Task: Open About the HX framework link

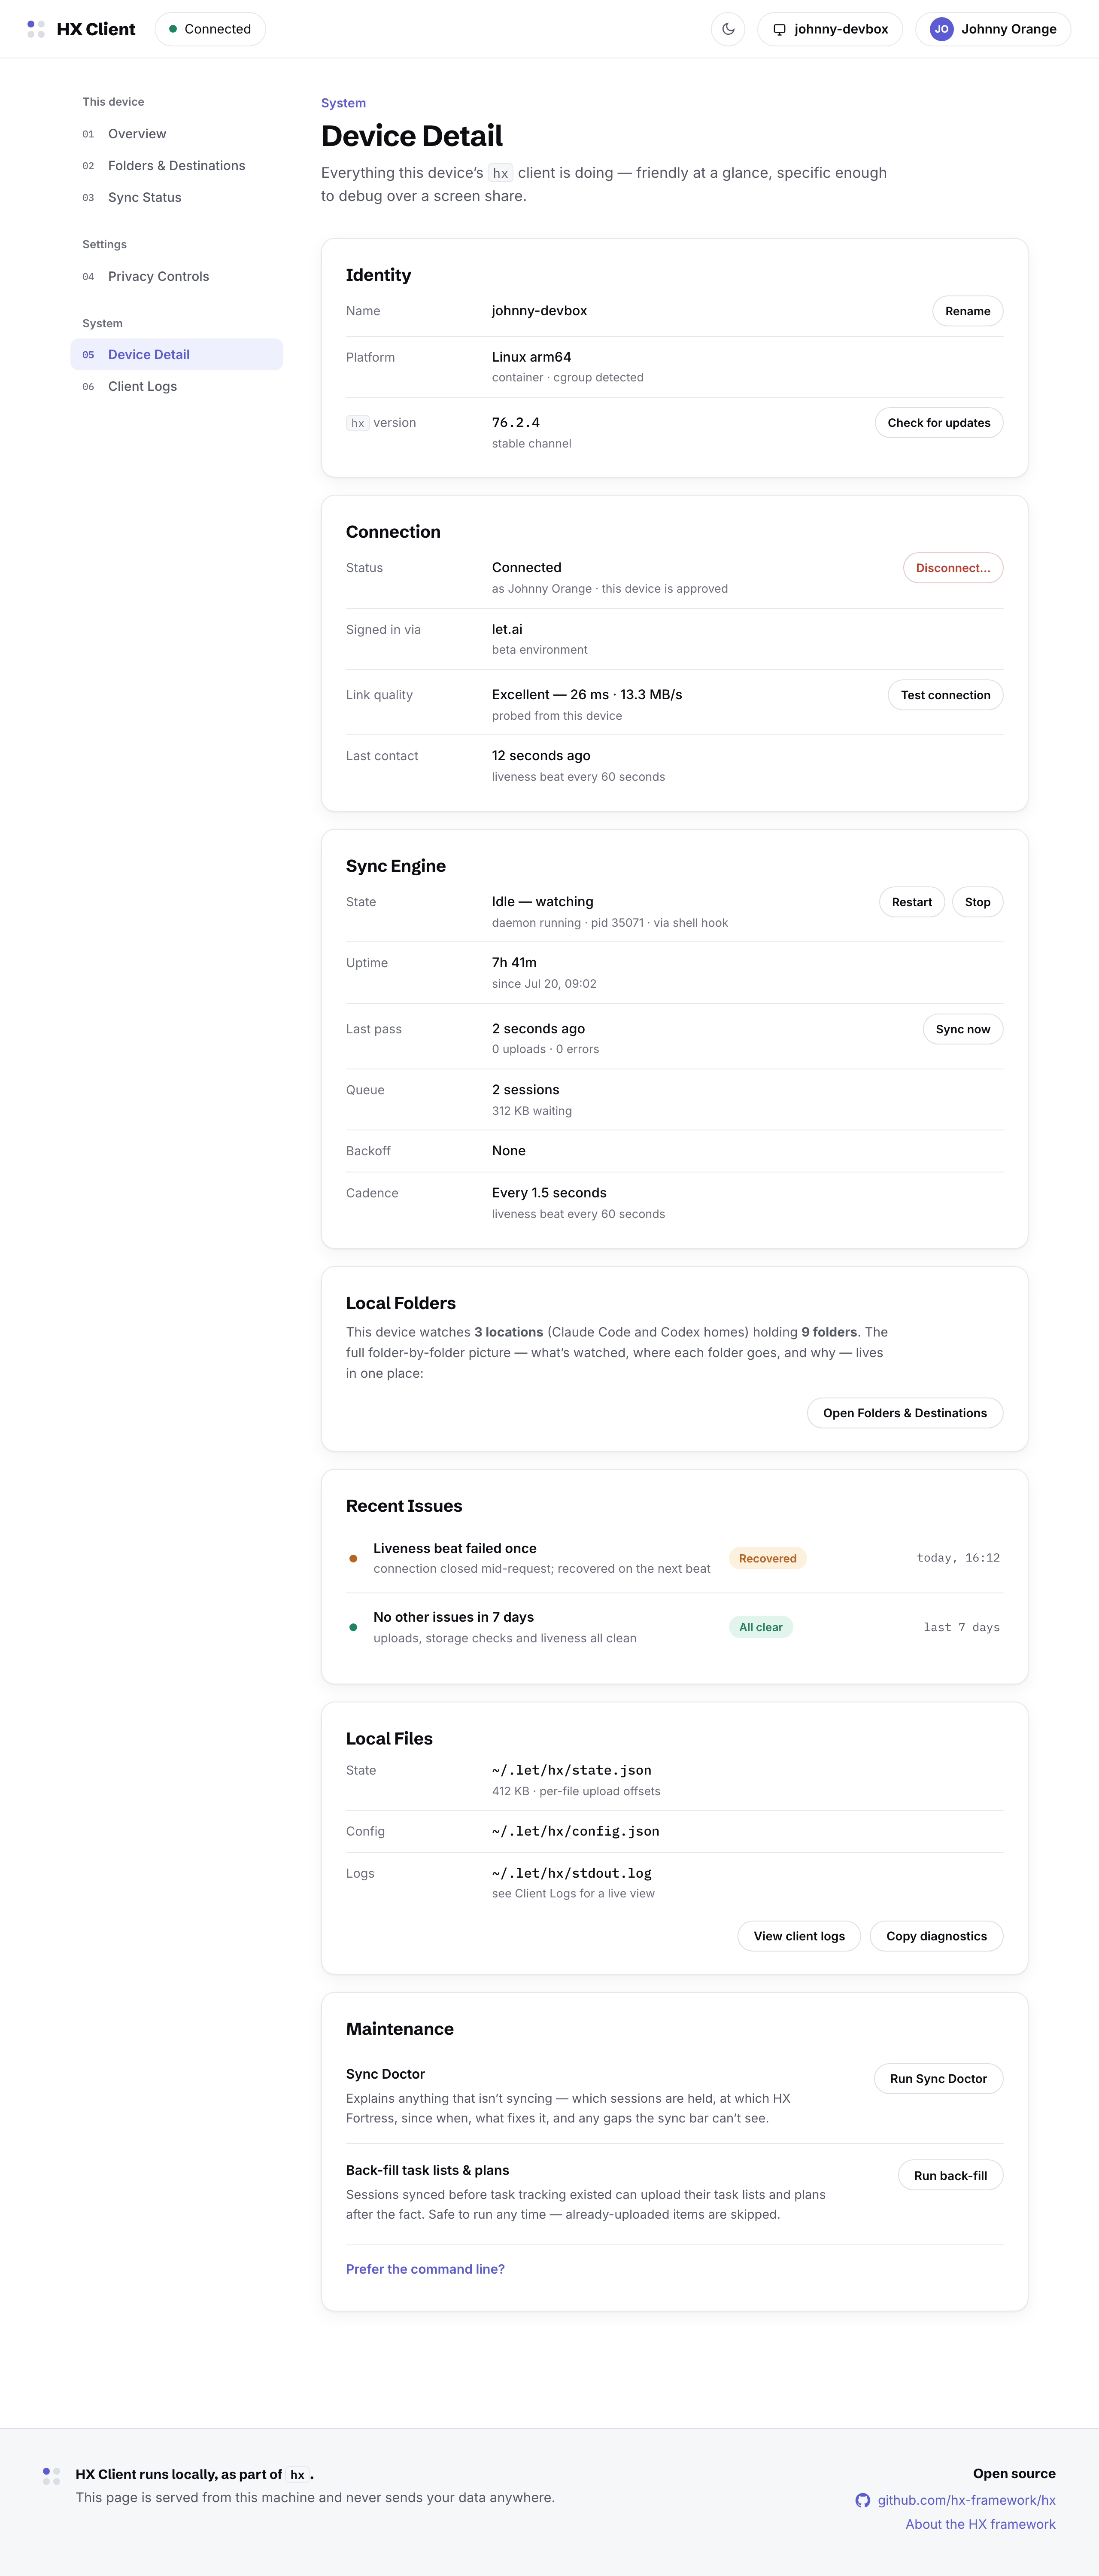Action: tap(980, 2524)
